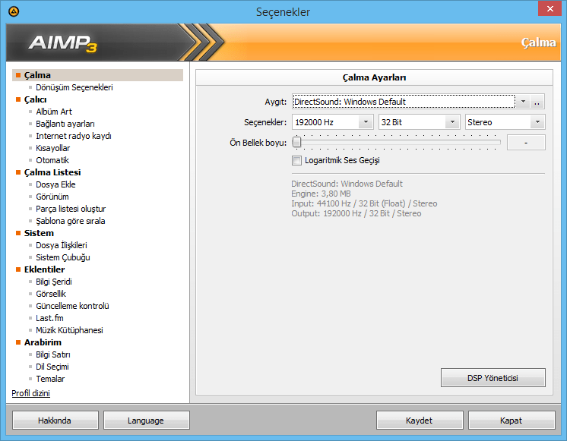Open the Stereo channel mode dropdown
The width and height of the screenshot is (567, 441).
click(537, 122)
